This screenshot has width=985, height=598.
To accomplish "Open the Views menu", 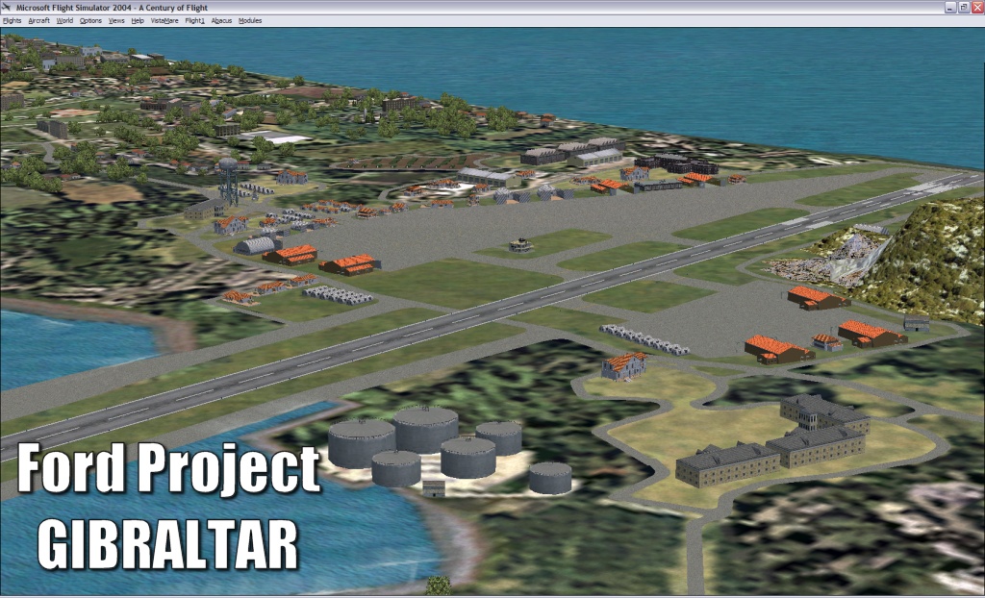I will pyautogui.click(x=116, y=21).
